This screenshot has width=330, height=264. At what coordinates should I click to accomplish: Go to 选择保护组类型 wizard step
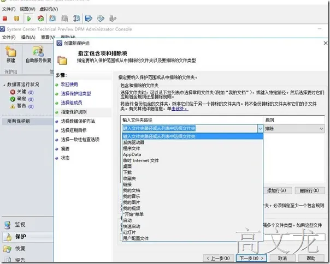pos(76,93)
